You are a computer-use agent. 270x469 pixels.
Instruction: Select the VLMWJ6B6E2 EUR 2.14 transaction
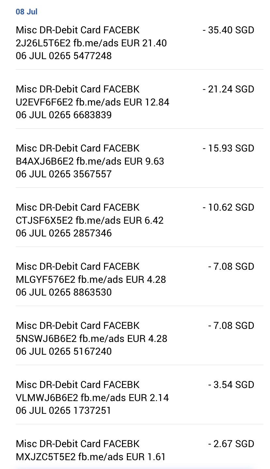(x=92, y=398)
